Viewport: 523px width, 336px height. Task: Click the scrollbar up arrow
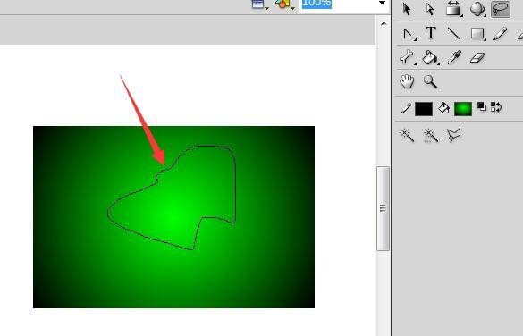pyautogui.click(x=384, y=23)
